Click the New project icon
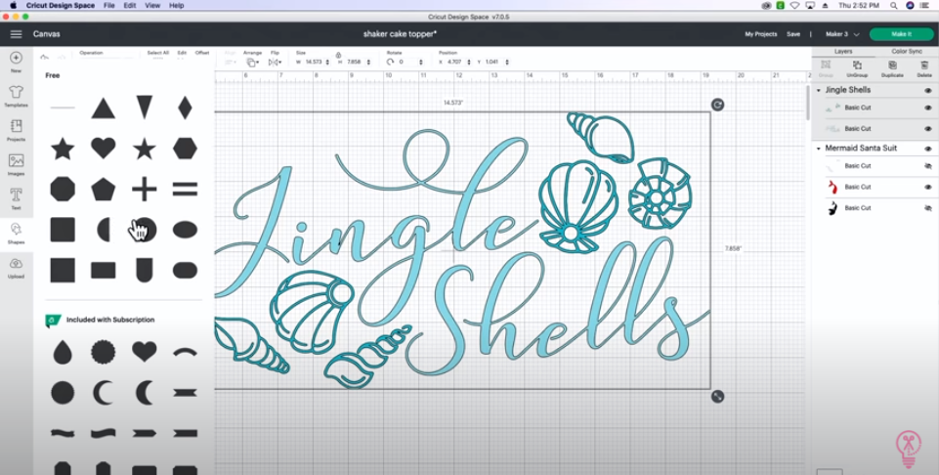The width and height of the screenshot is (939, 475). tap(17, 62)
